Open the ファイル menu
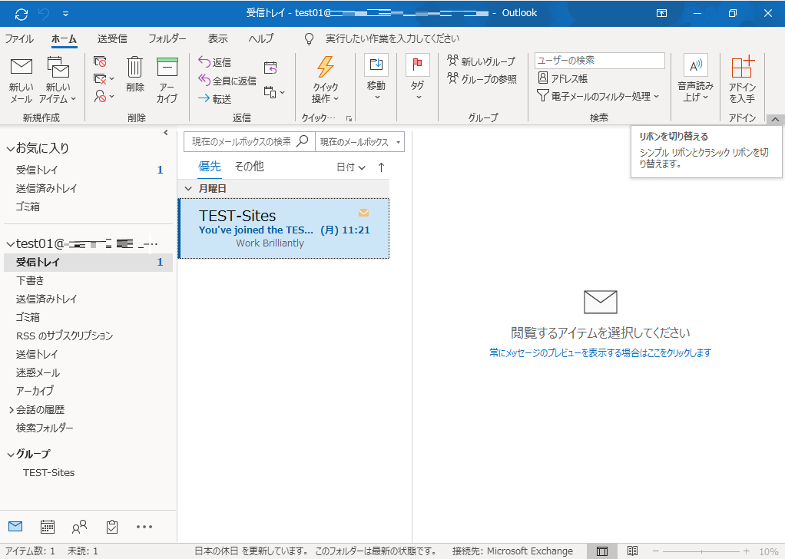 click(x=19, y=38)
